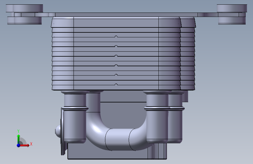Screen dimensions: 253x164
Task: Select the stacked plate cooler body
Action: [123, 54]
